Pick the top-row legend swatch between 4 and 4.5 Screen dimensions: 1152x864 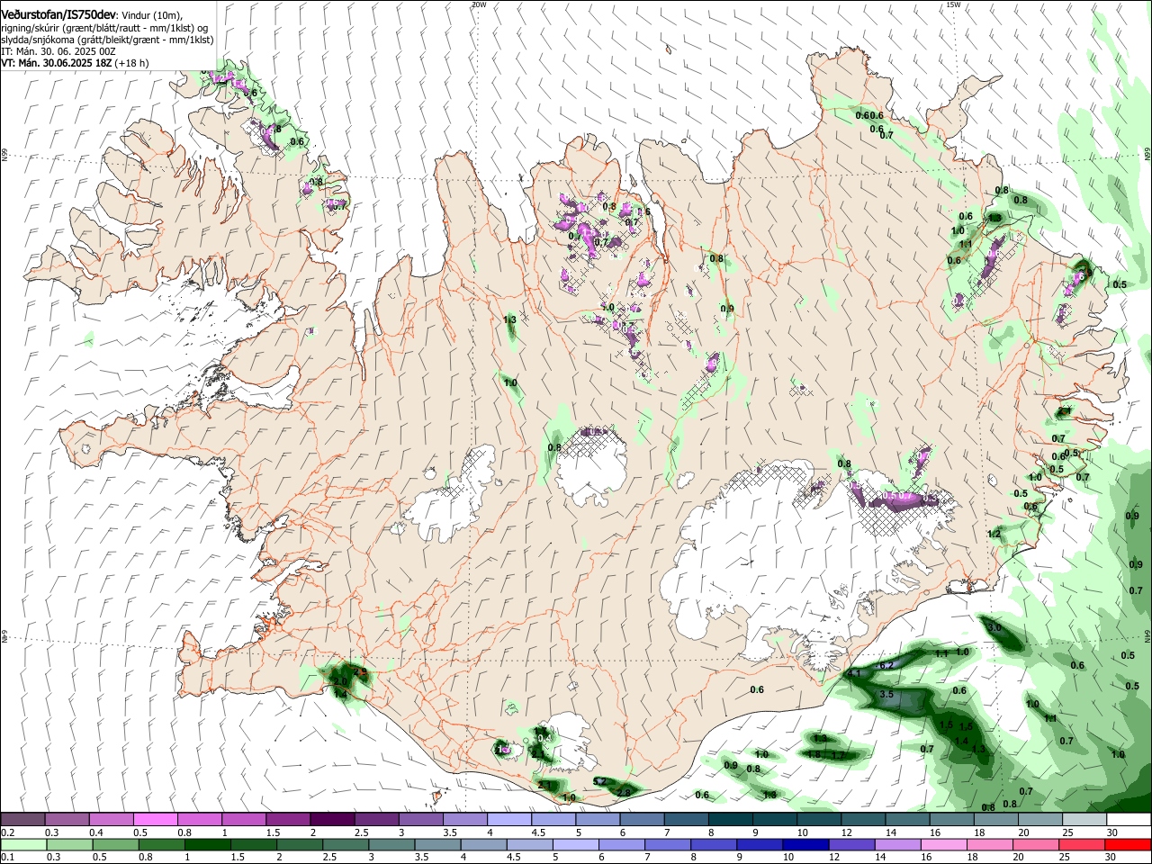509,819
